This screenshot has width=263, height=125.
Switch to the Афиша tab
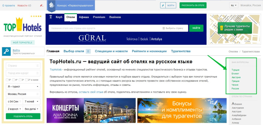pos(84,17)
